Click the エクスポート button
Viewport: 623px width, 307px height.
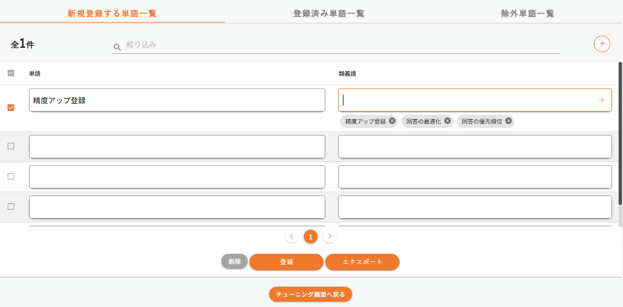(x=362, y=262)
